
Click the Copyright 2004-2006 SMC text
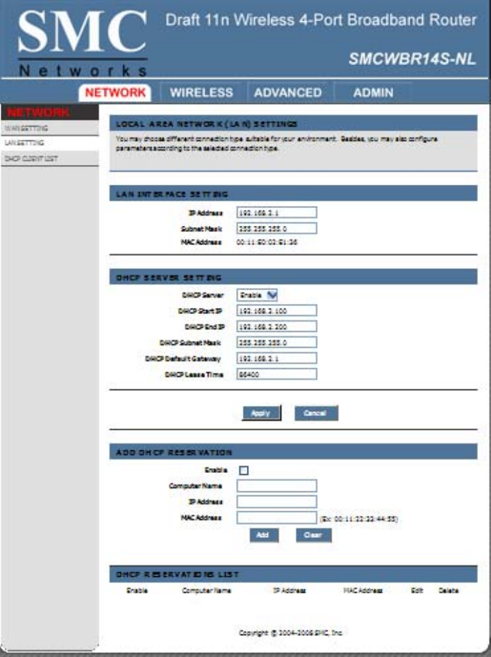pyautogui.click(x=291, y=632)
